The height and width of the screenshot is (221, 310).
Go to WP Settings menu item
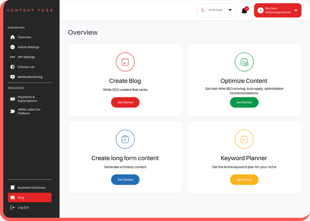[x=26, y=57]
